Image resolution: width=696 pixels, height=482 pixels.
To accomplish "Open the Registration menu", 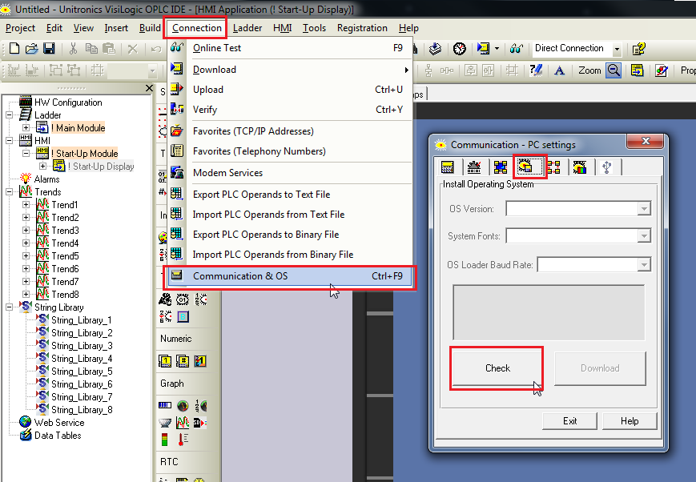I will pos(362,28).
